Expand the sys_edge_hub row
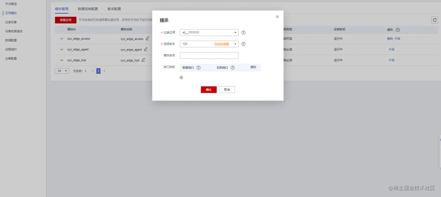Screen dimensions: 441x197 tap(62, 60)
